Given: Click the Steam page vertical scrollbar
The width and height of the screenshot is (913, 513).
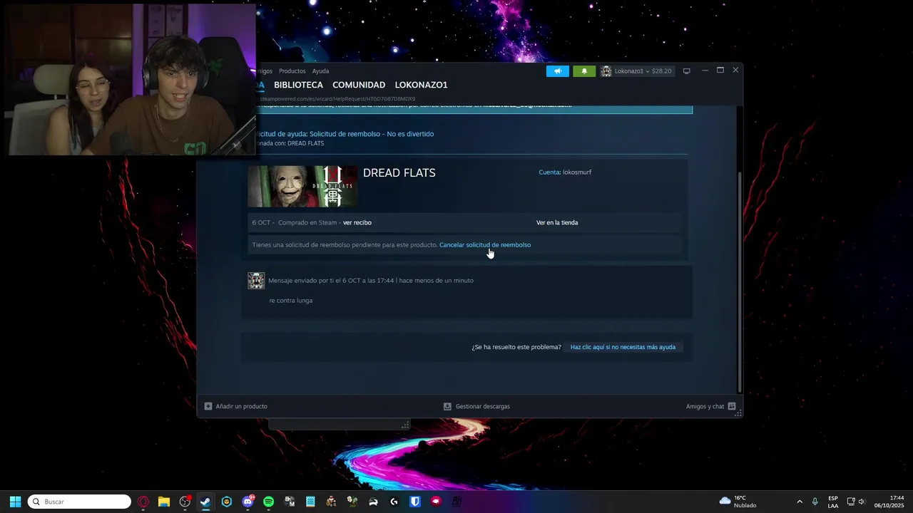Looking at the screenshot, I should coord(739,282).
